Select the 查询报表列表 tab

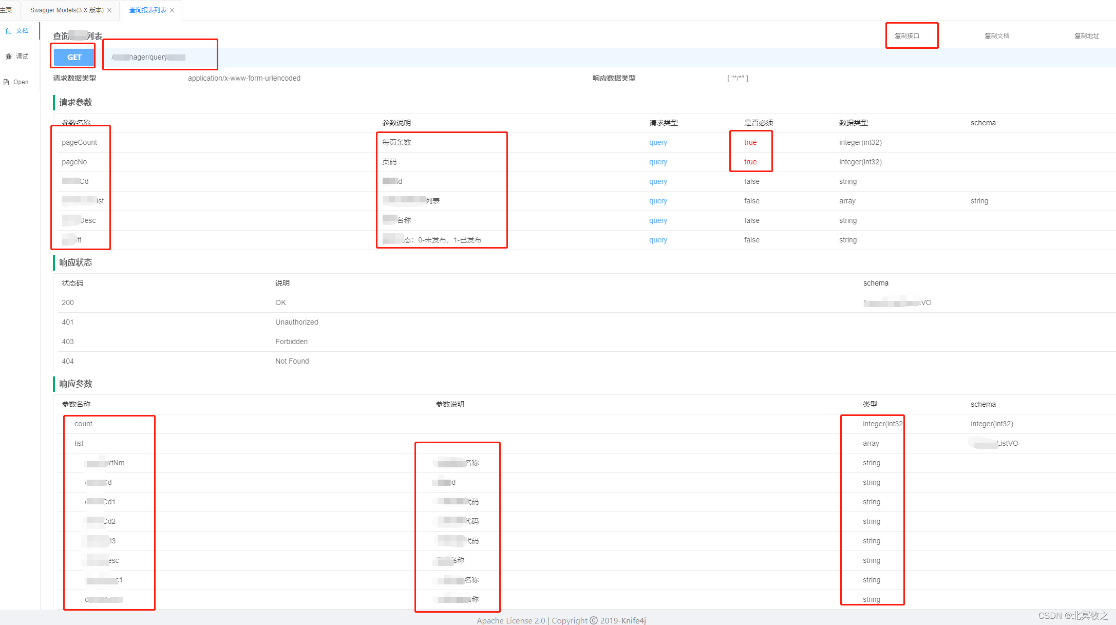coord(147,10)
